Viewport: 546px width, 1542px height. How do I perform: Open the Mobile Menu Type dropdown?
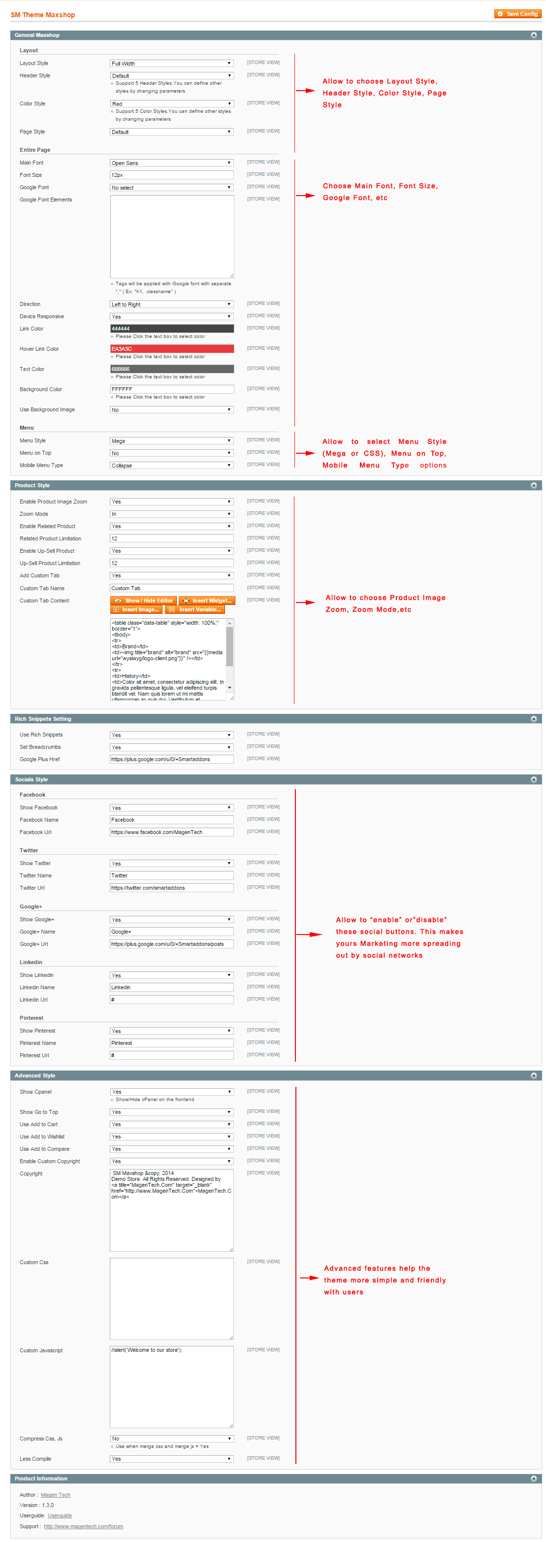tap(172, 466)
